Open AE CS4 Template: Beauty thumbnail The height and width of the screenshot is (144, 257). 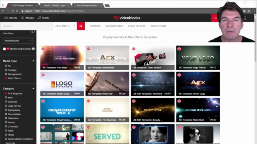click(153, 110)
